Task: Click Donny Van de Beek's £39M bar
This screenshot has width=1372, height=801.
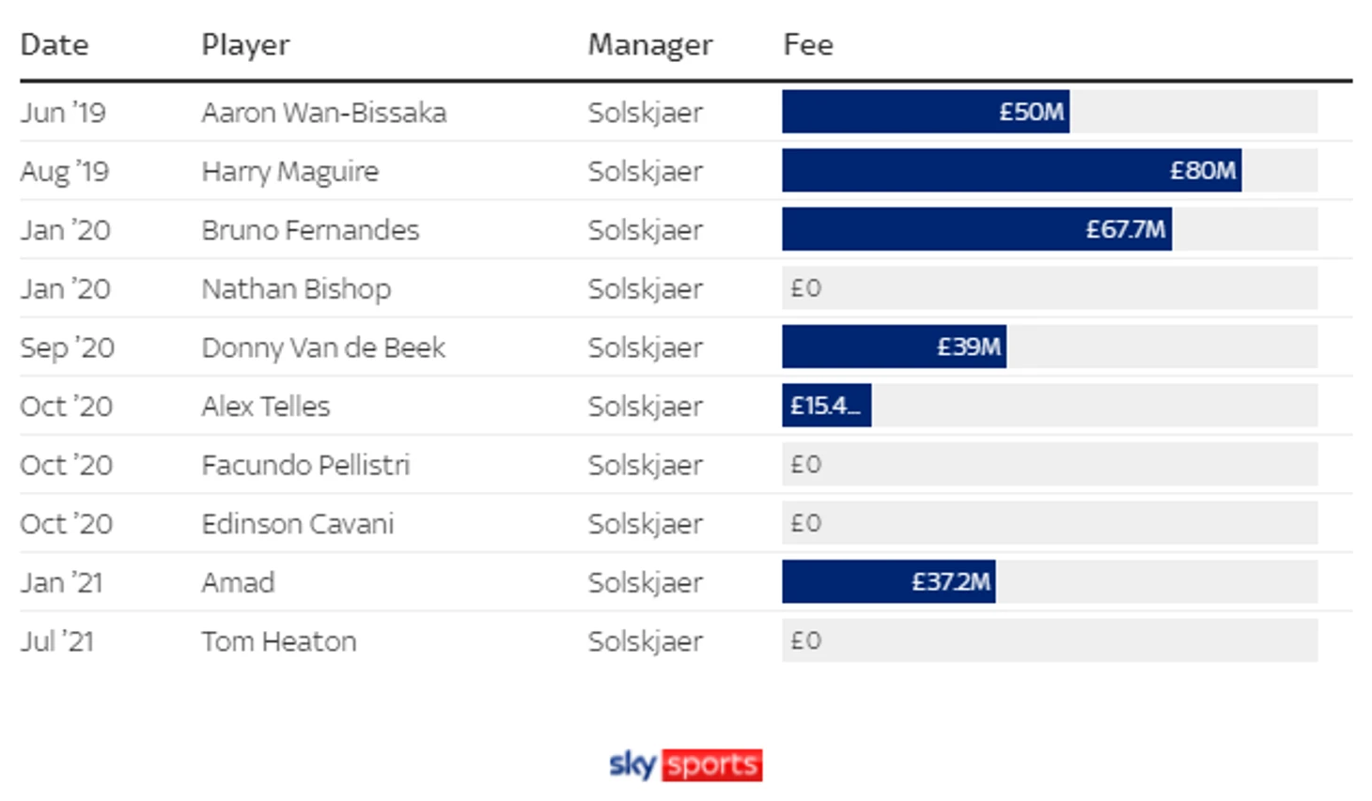Action: click(x=894, y=347)
